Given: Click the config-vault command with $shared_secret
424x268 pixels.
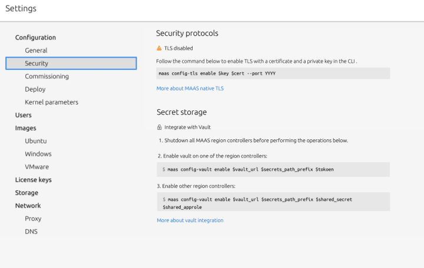Looking at the screenshot, I should tap(273, 202).
